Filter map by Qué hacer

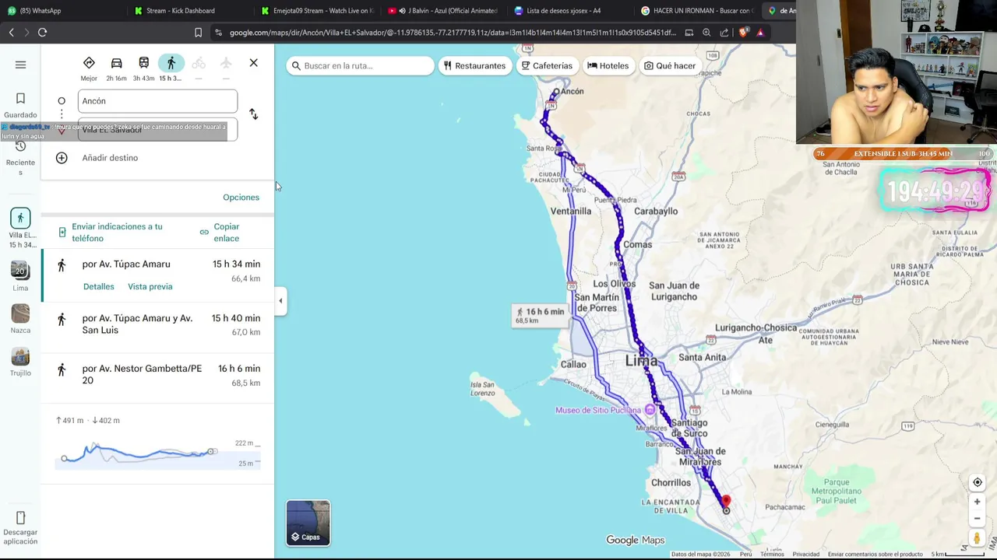670,66
